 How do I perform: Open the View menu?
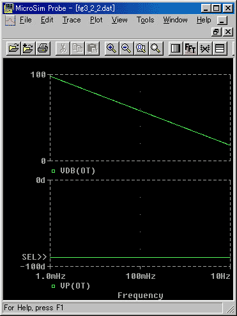point(119,20)
